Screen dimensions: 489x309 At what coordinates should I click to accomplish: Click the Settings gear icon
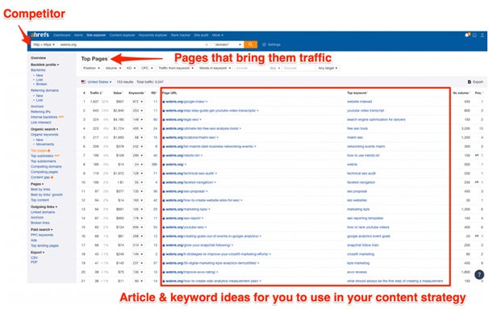(264, 44)
